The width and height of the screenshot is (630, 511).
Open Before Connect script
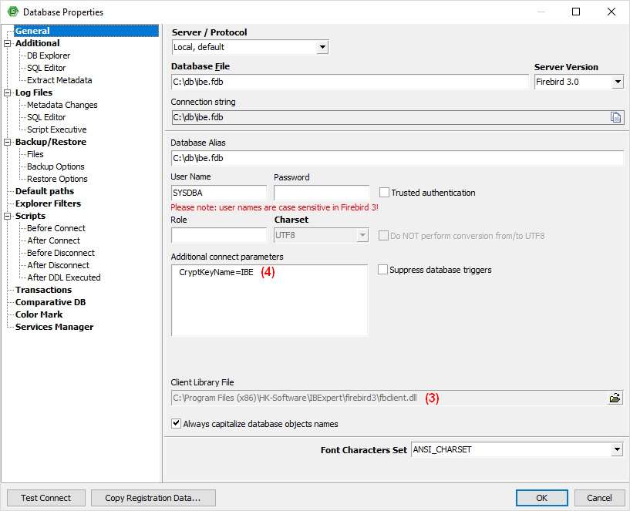[56, 228]
